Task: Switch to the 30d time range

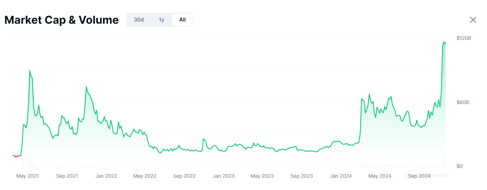Action: pyautogui.click(x=139, y=20)
